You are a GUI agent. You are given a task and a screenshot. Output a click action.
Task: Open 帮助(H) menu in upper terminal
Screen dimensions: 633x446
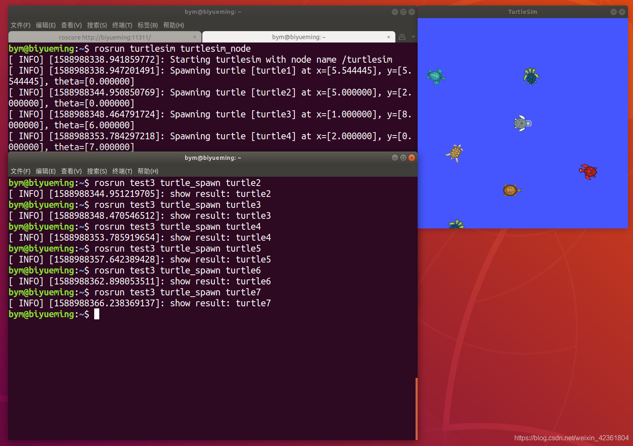(173, 25)
